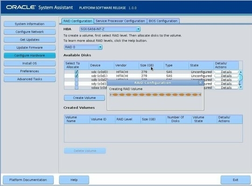This screenshot has height=186, width=252.
Task: Click the Create Volume button
Action: click(x=84, y=98)
